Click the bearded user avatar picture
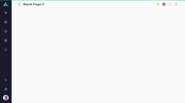 pyautogui.click(x=6, y=98)
